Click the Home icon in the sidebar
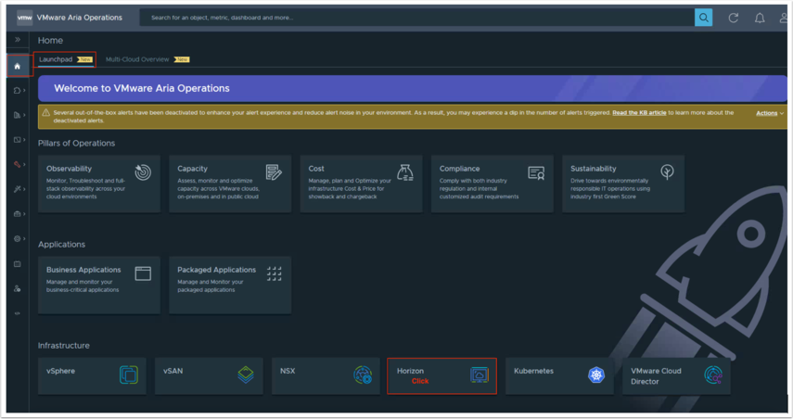 point(17,66)
